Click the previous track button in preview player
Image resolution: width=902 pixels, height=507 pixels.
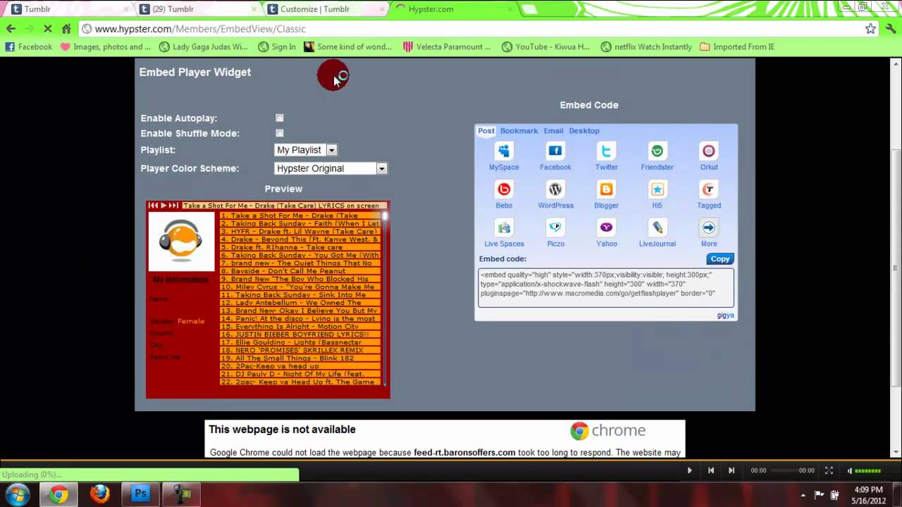tap(153, 206)
